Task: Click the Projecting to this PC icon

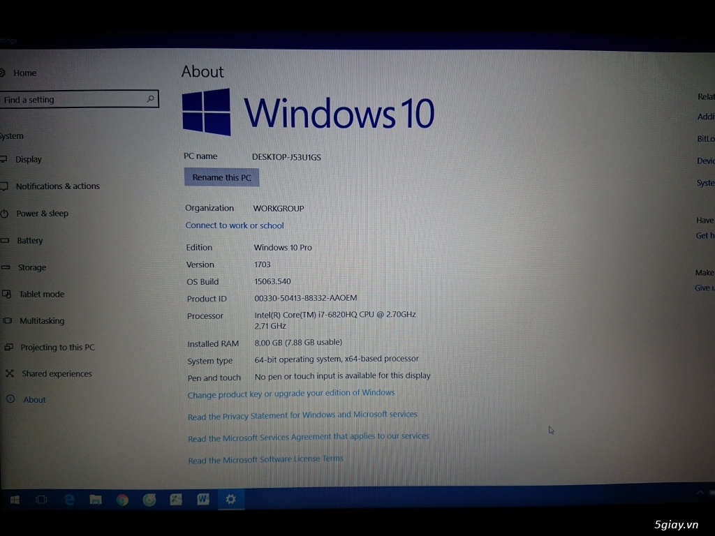Action: 8,347
